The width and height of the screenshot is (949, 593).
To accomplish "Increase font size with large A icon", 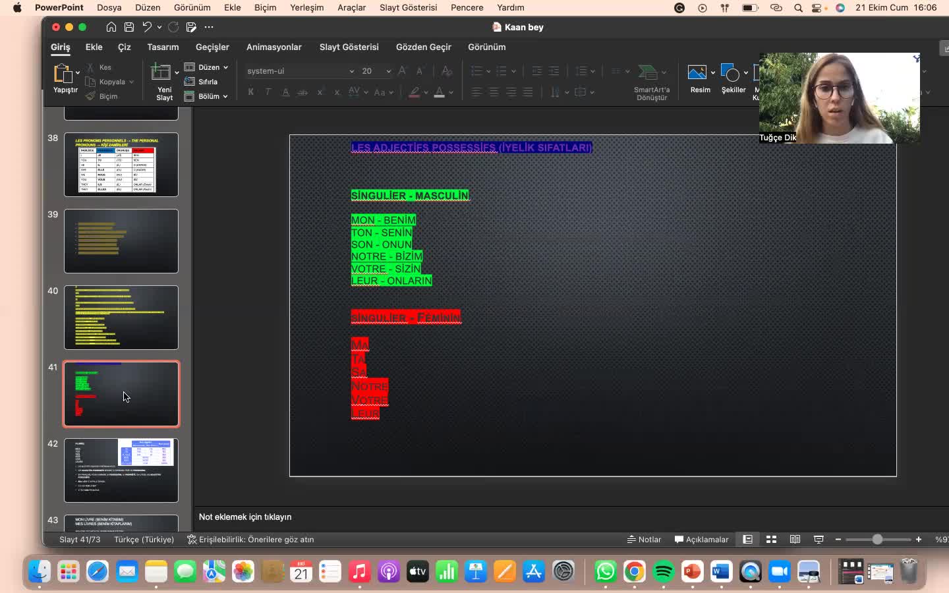I will coord(403,71).
